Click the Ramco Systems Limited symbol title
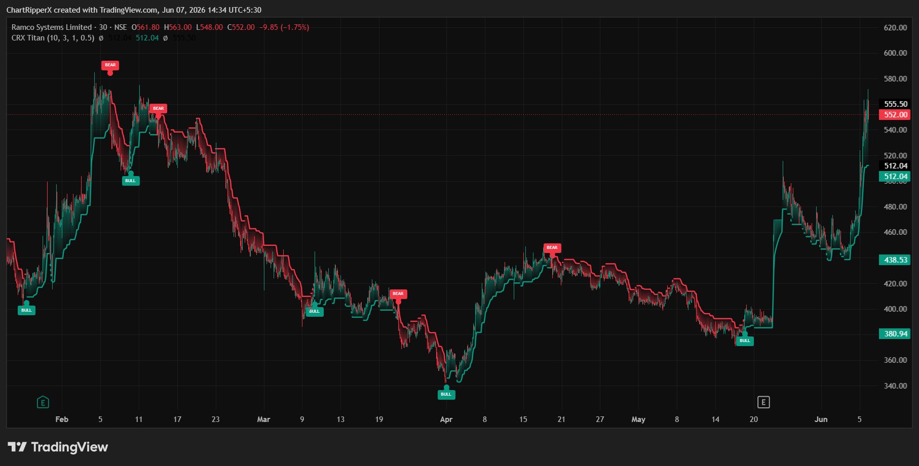Image resolution: width=919 pixels, height=466 pixels. (52, 27)
